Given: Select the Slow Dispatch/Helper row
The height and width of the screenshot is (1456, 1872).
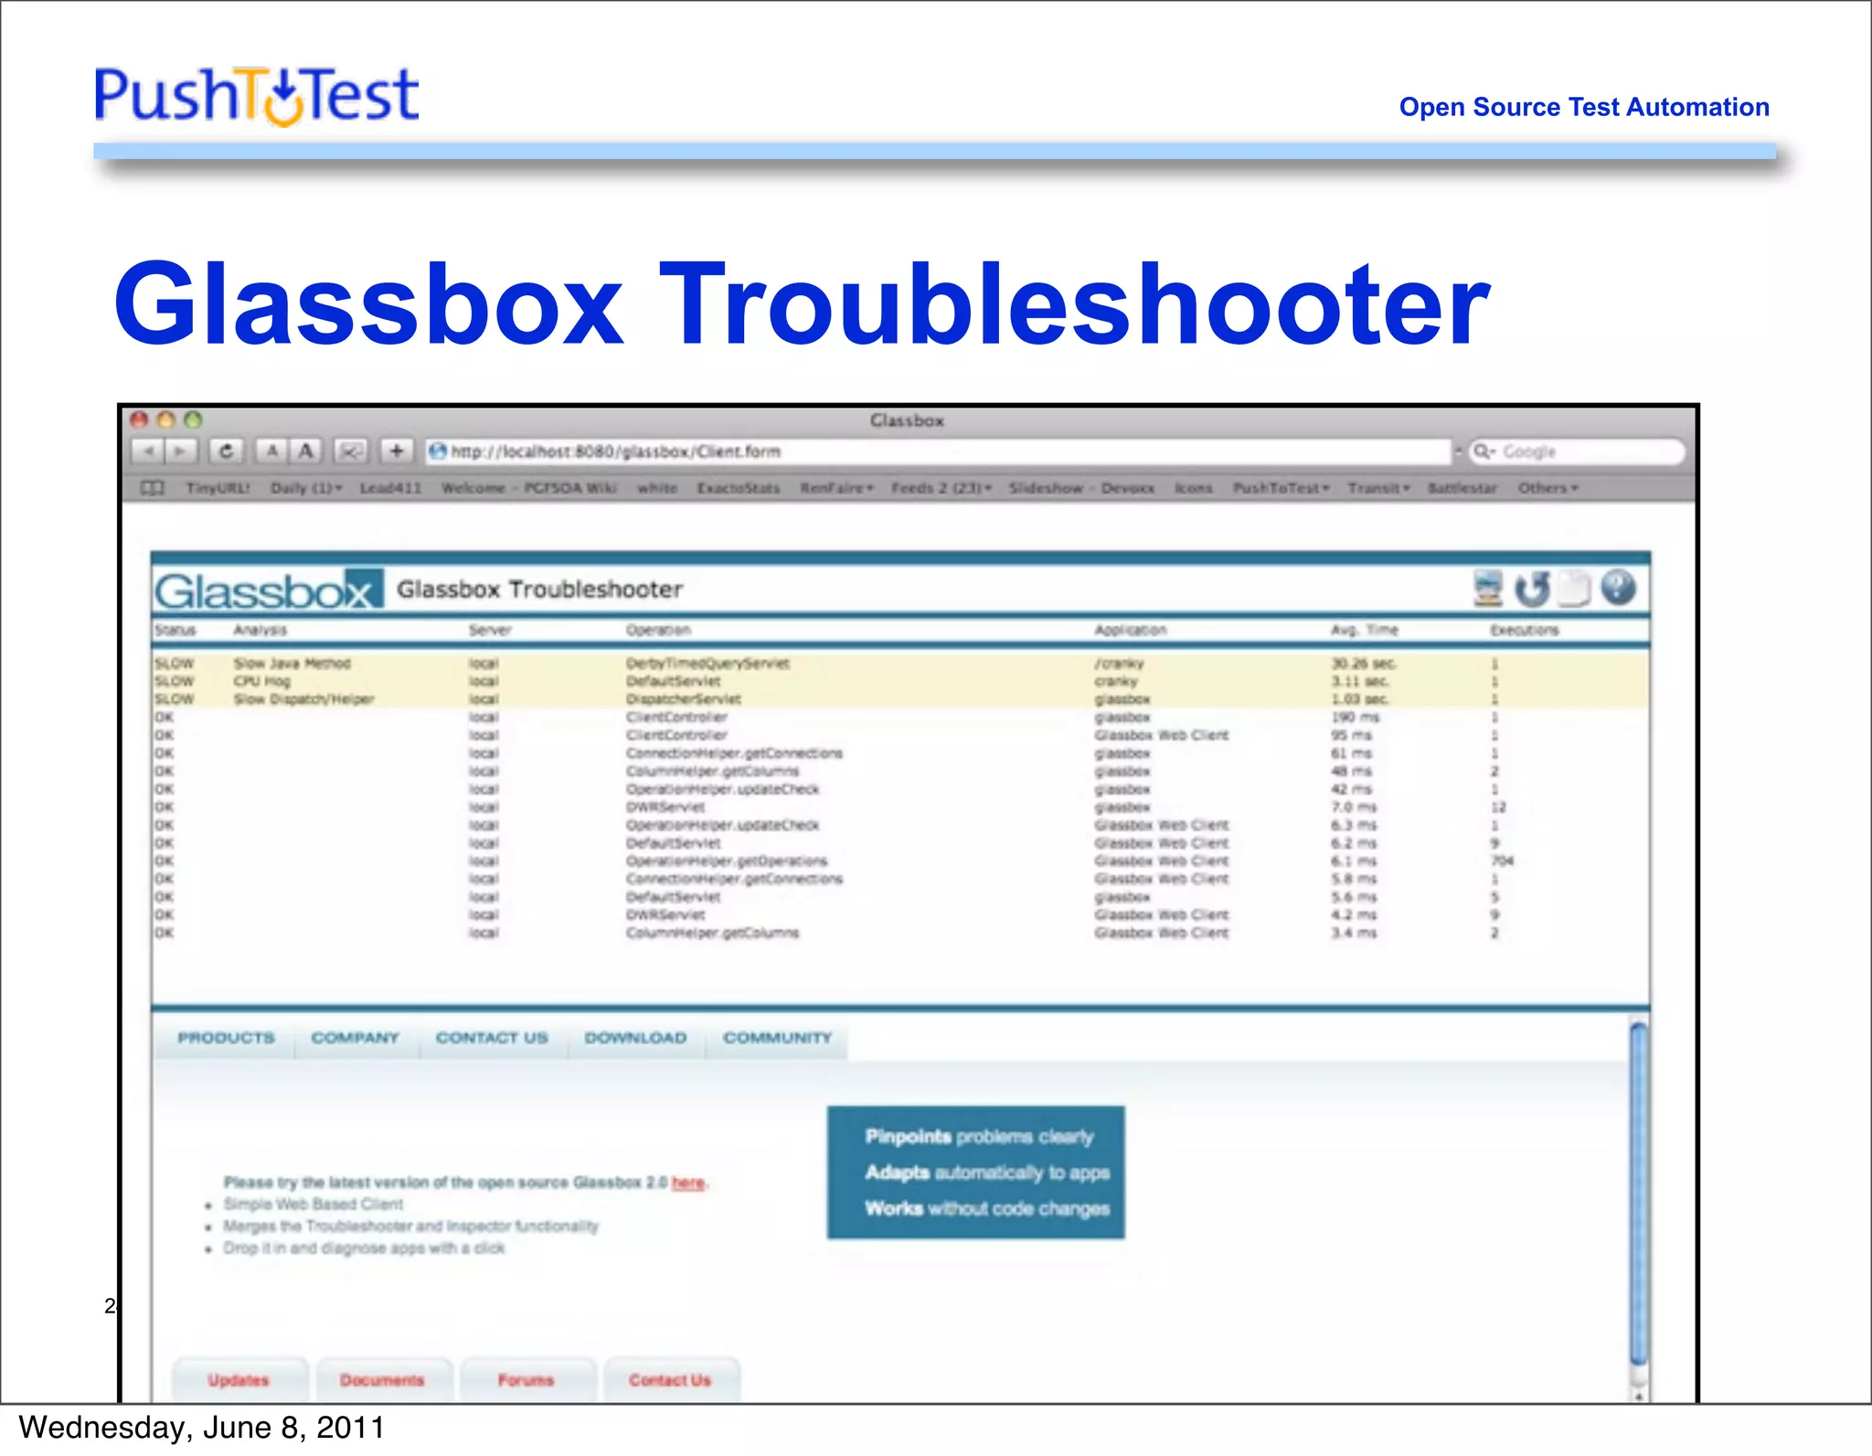Looking at the screenshot, I should click(x=900, y=699).
